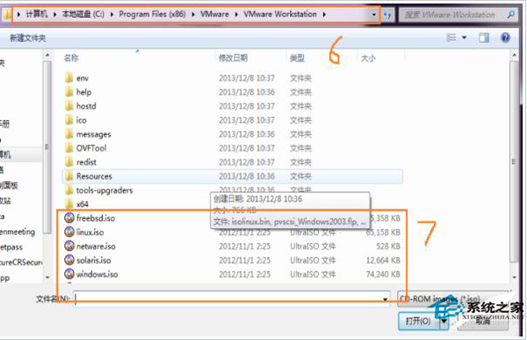Click the hostd folder icon
The image size is (527, 340).
pos(69,106)
